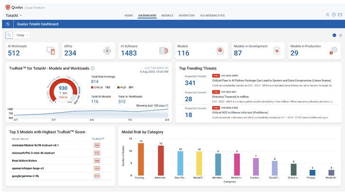Go to the HOME tab
This screenshot has height=194, width=345.
[x=129, y=16]
